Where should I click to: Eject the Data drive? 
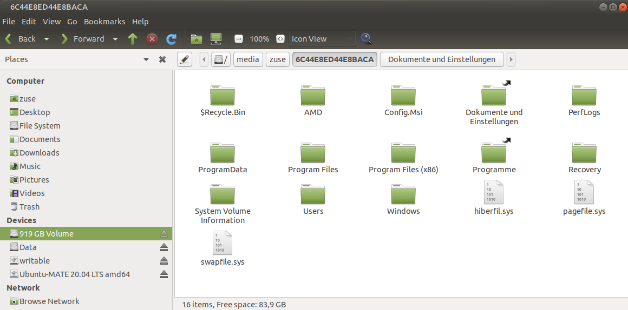[x=164, y=247]
